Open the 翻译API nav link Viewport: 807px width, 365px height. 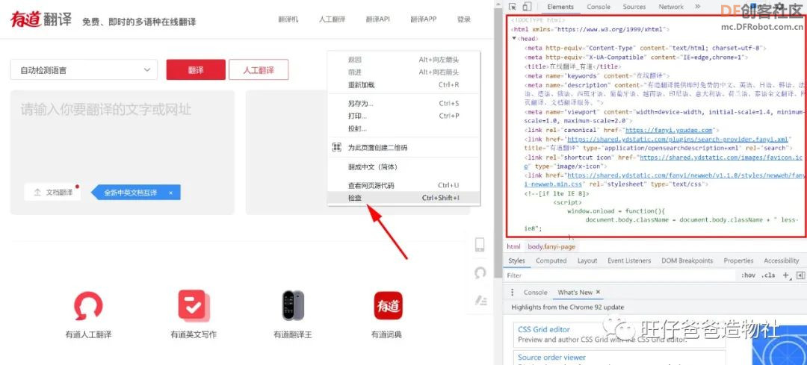click(x=378, y=19)
